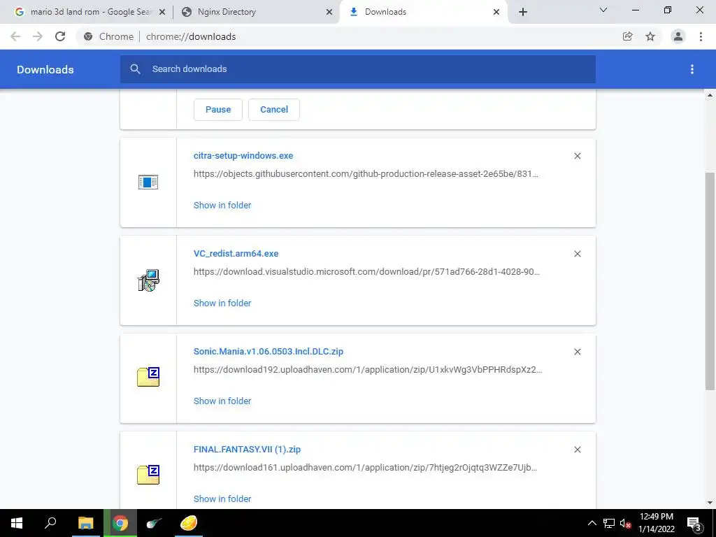Click the download161.uploadhaven.com source URL
The image size is (716, 537).
click(365, 468)
